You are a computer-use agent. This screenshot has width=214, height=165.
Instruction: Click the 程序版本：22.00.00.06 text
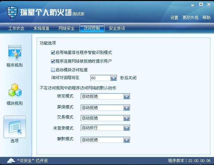189,161
